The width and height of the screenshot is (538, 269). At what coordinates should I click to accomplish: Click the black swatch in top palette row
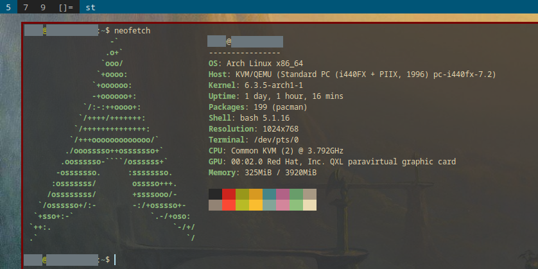pos(215,194)
